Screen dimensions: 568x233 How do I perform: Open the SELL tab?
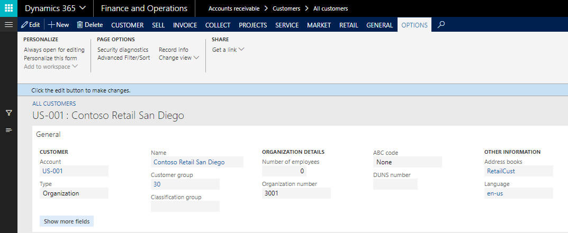click(158, 25)
